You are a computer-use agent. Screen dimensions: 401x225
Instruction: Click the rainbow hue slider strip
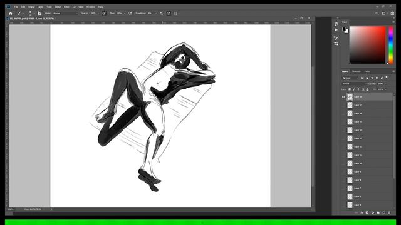(391, 45)
